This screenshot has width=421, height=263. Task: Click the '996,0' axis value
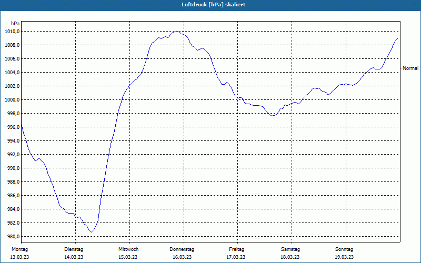[x=13, y=127]
